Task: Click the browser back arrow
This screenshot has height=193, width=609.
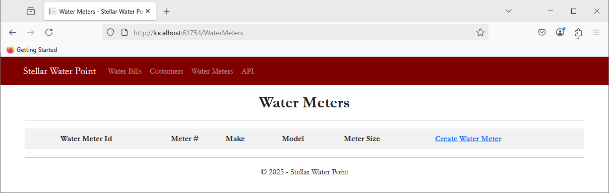Action: pos(13,32)
